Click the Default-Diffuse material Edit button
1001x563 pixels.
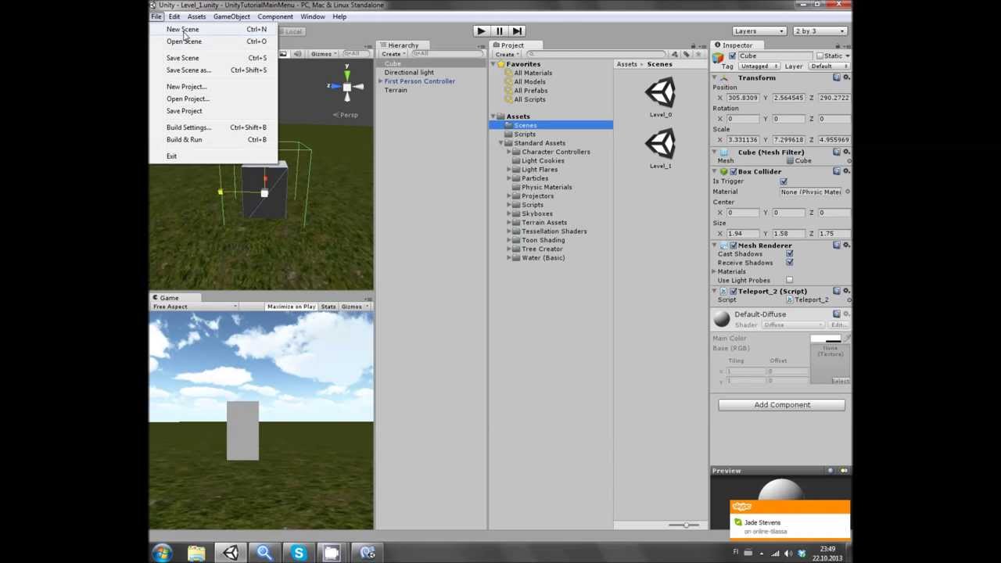(x=838, y=325)
